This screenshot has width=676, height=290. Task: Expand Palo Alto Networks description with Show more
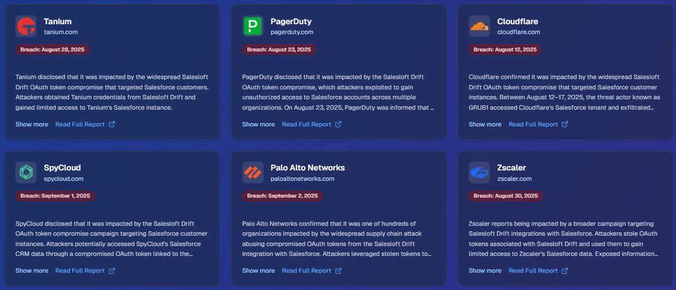click(x=259, y=271)
